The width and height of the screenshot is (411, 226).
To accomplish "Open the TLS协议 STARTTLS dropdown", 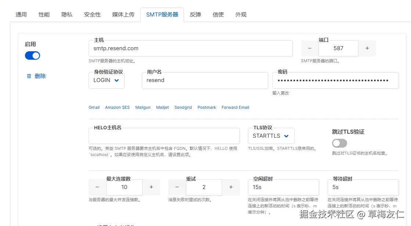I will 271,136.
